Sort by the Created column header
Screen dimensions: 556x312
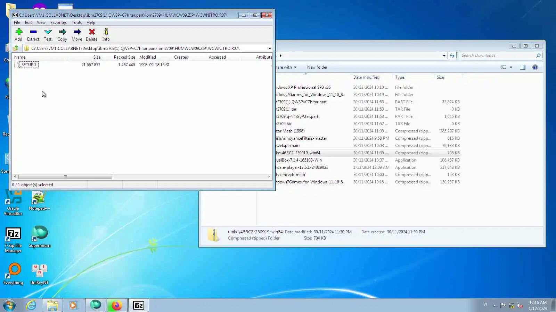[181, 57]
